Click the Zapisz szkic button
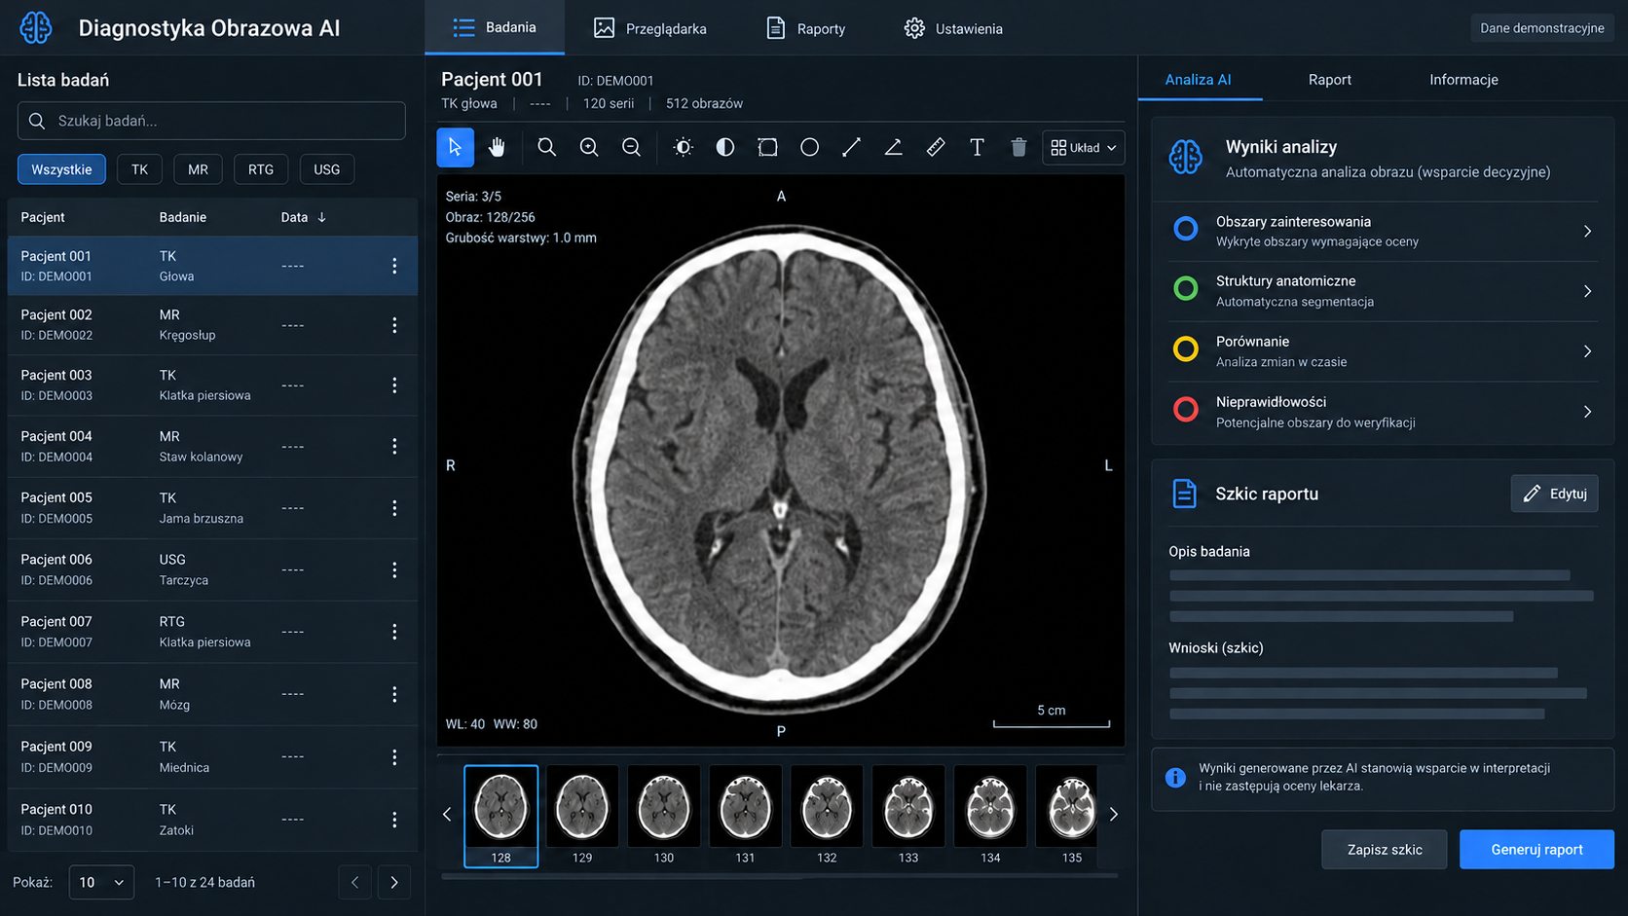The height and width of the screenshot is (916, 1628). coord(1385,850)
